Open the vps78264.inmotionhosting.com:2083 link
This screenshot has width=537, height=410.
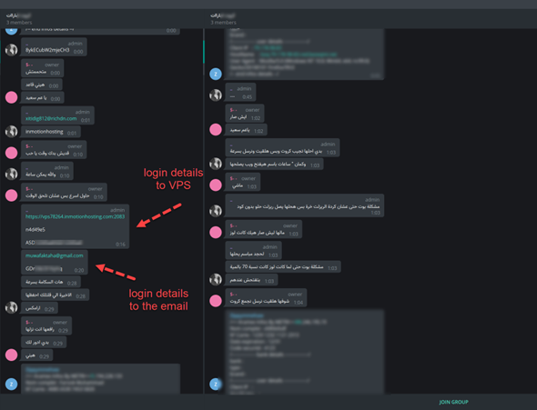(x=75, y=216)
